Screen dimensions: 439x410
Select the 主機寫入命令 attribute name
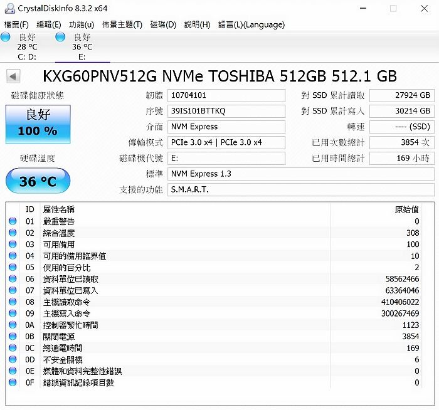point(66,313)
